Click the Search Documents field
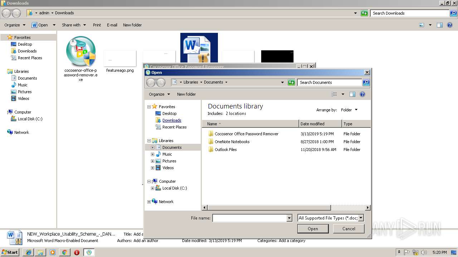Image resolution: width=458 pixels, height=257 pixels. point(330,82)
